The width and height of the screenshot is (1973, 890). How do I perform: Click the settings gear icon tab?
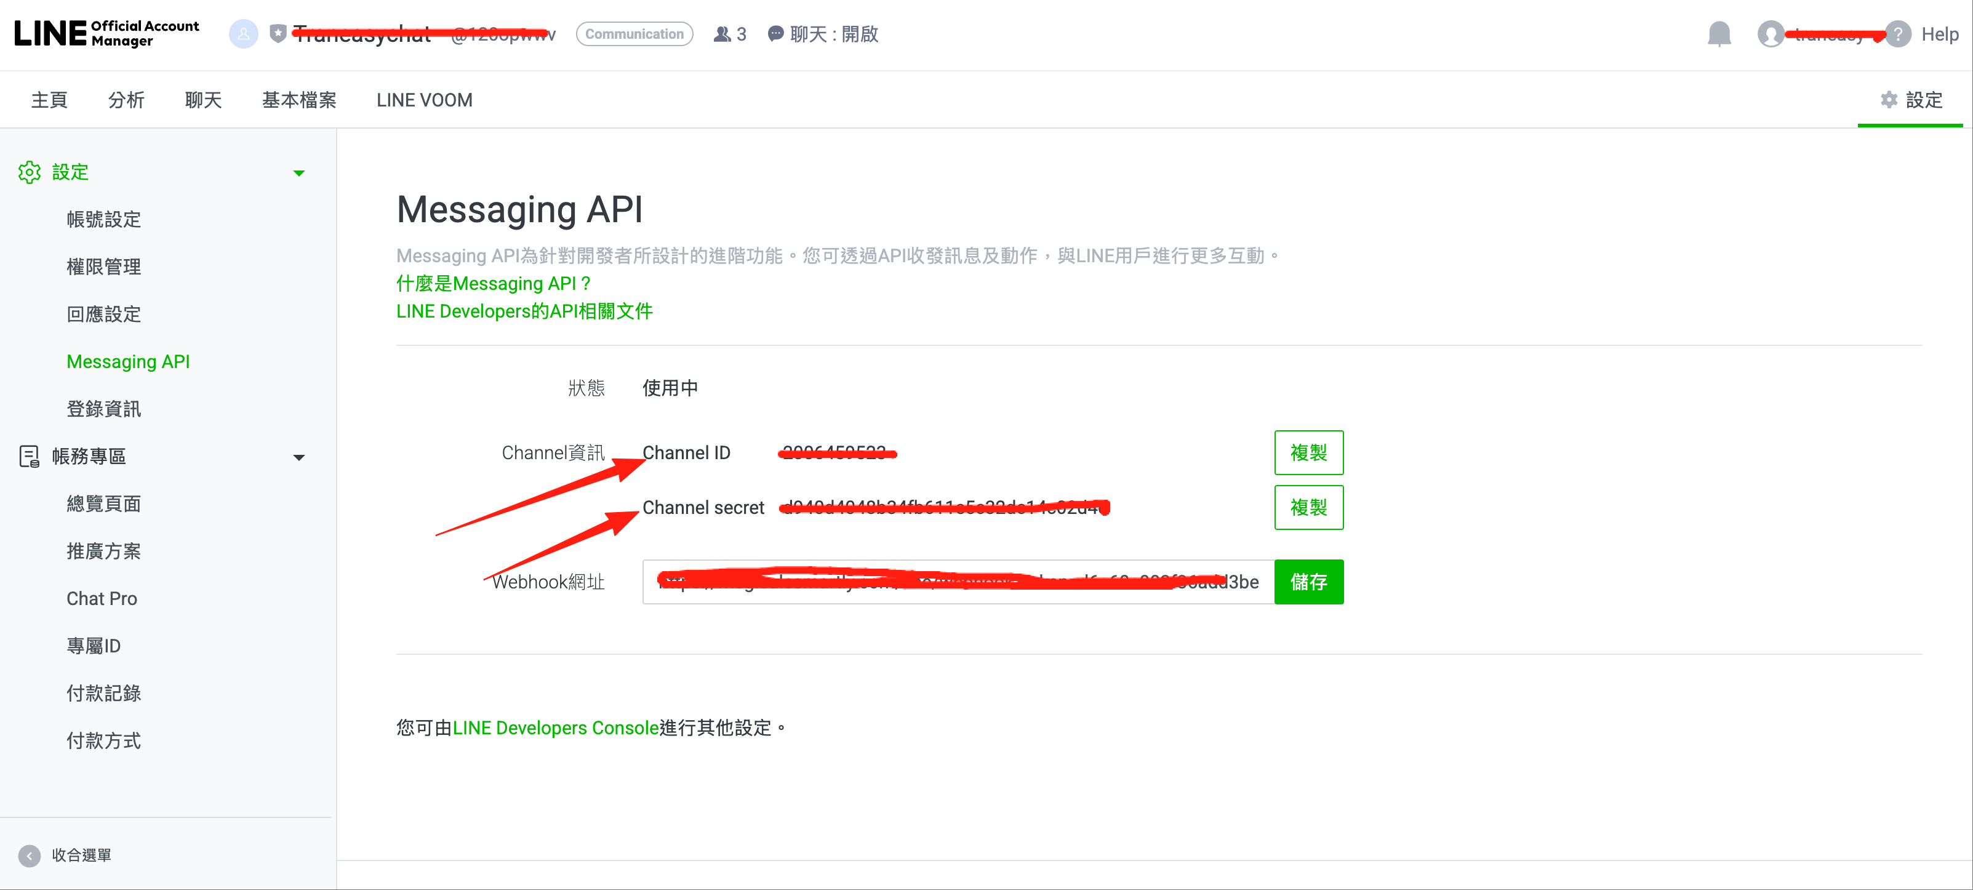pos(1889,100)
